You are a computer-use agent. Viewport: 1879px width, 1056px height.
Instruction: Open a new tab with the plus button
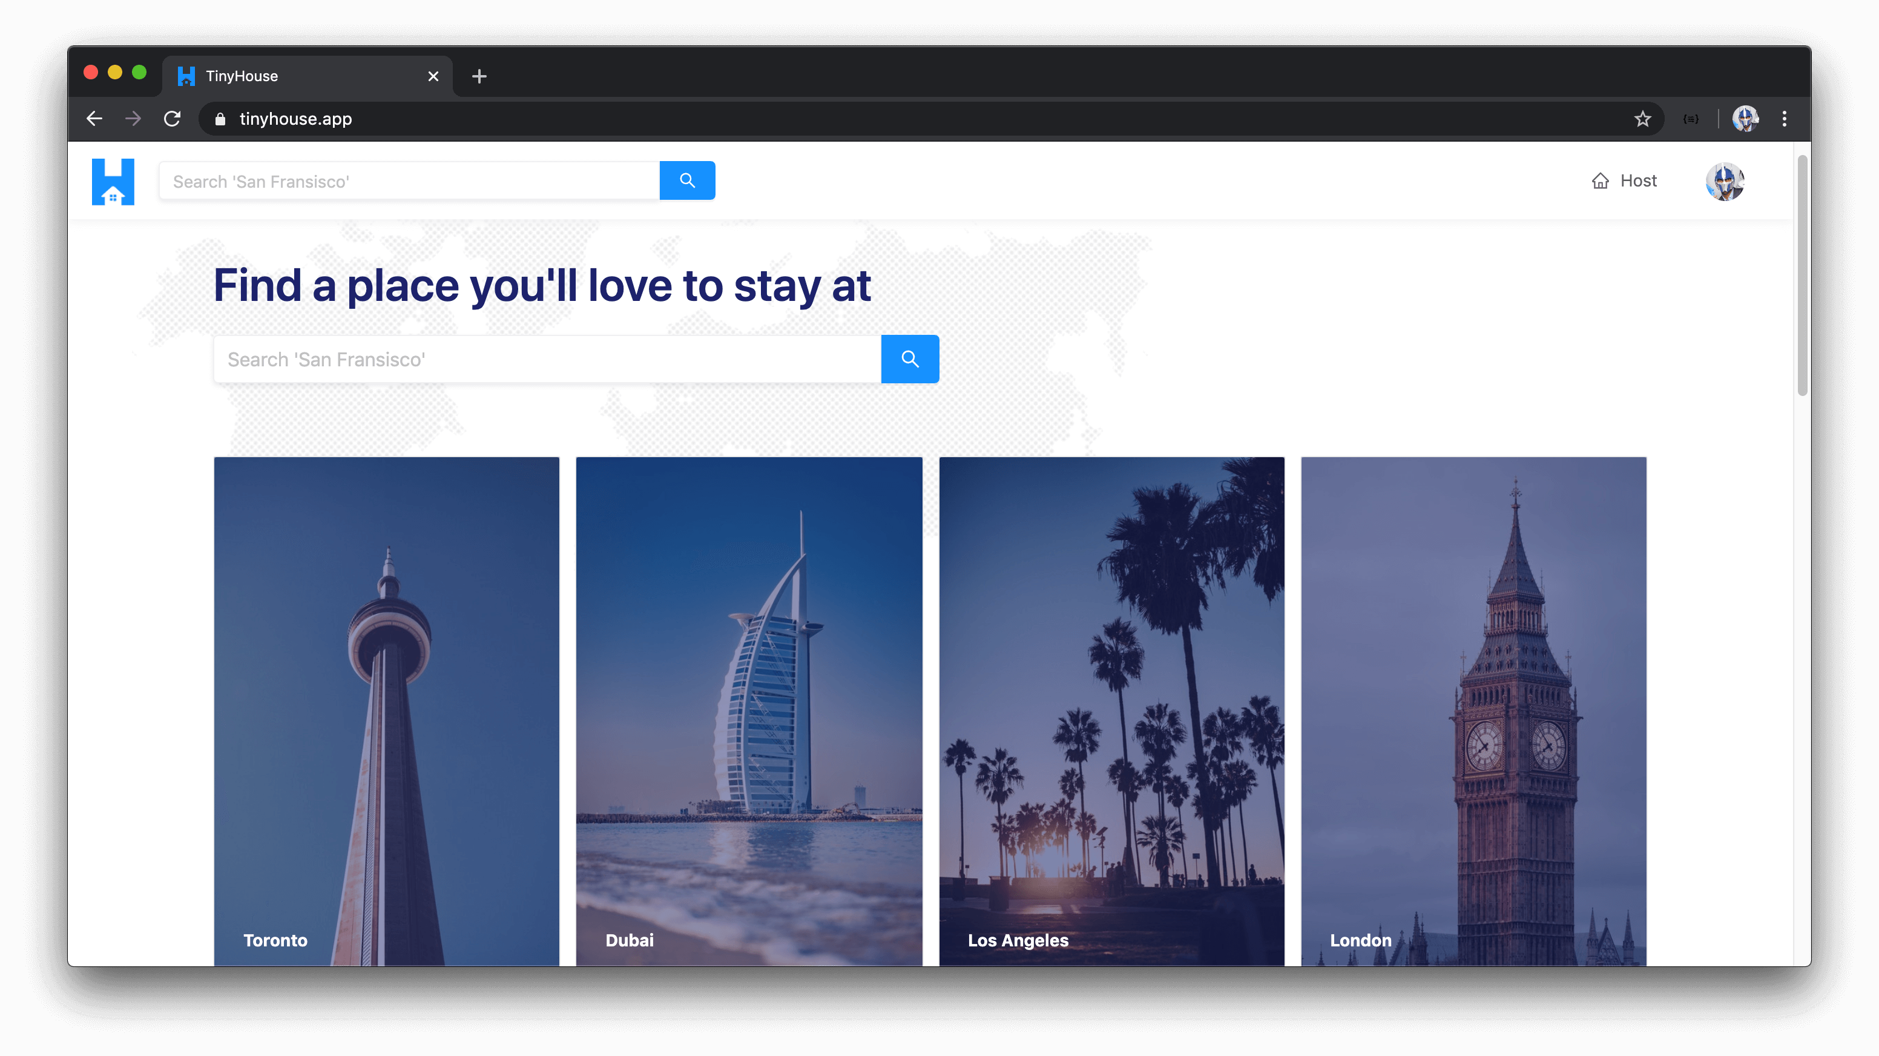click(479, 76)
